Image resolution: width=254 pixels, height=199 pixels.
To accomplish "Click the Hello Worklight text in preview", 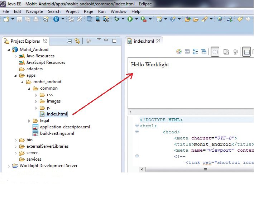I will point(150,65).
